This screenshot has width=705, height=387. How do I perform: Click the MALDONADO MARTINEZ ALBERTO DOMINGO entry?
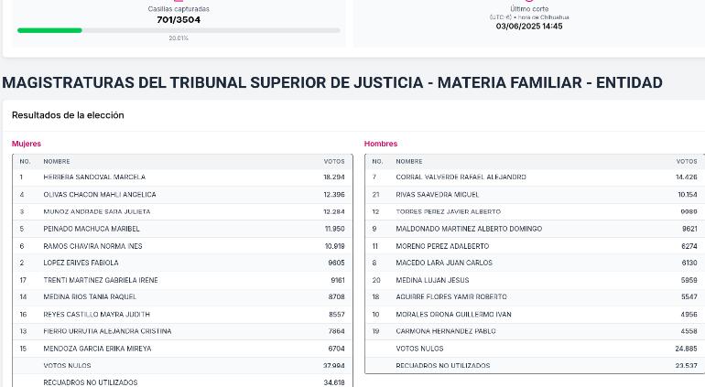(x=469, y=229)
